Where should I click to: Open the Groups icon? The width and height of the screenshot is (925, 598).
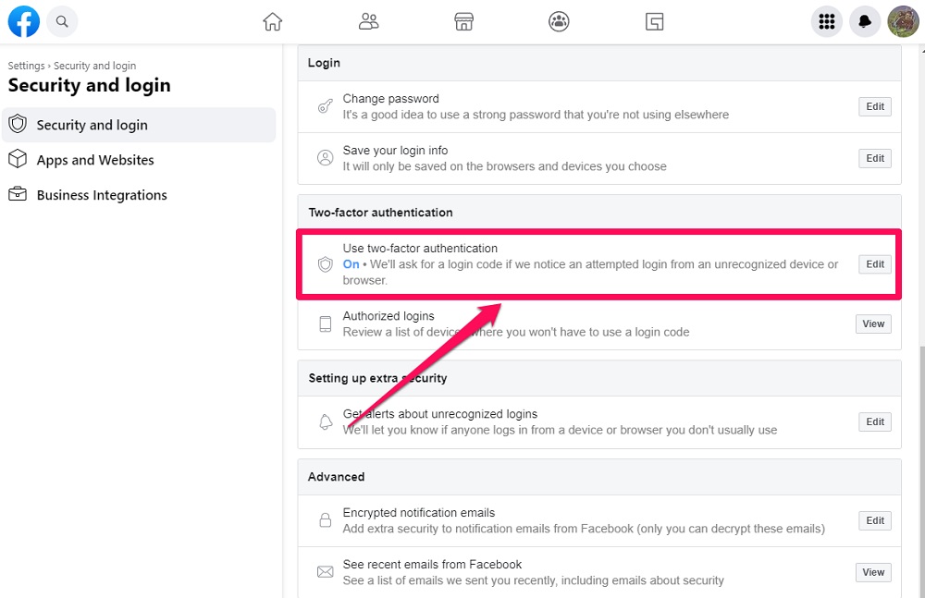(x=559, y=21)
